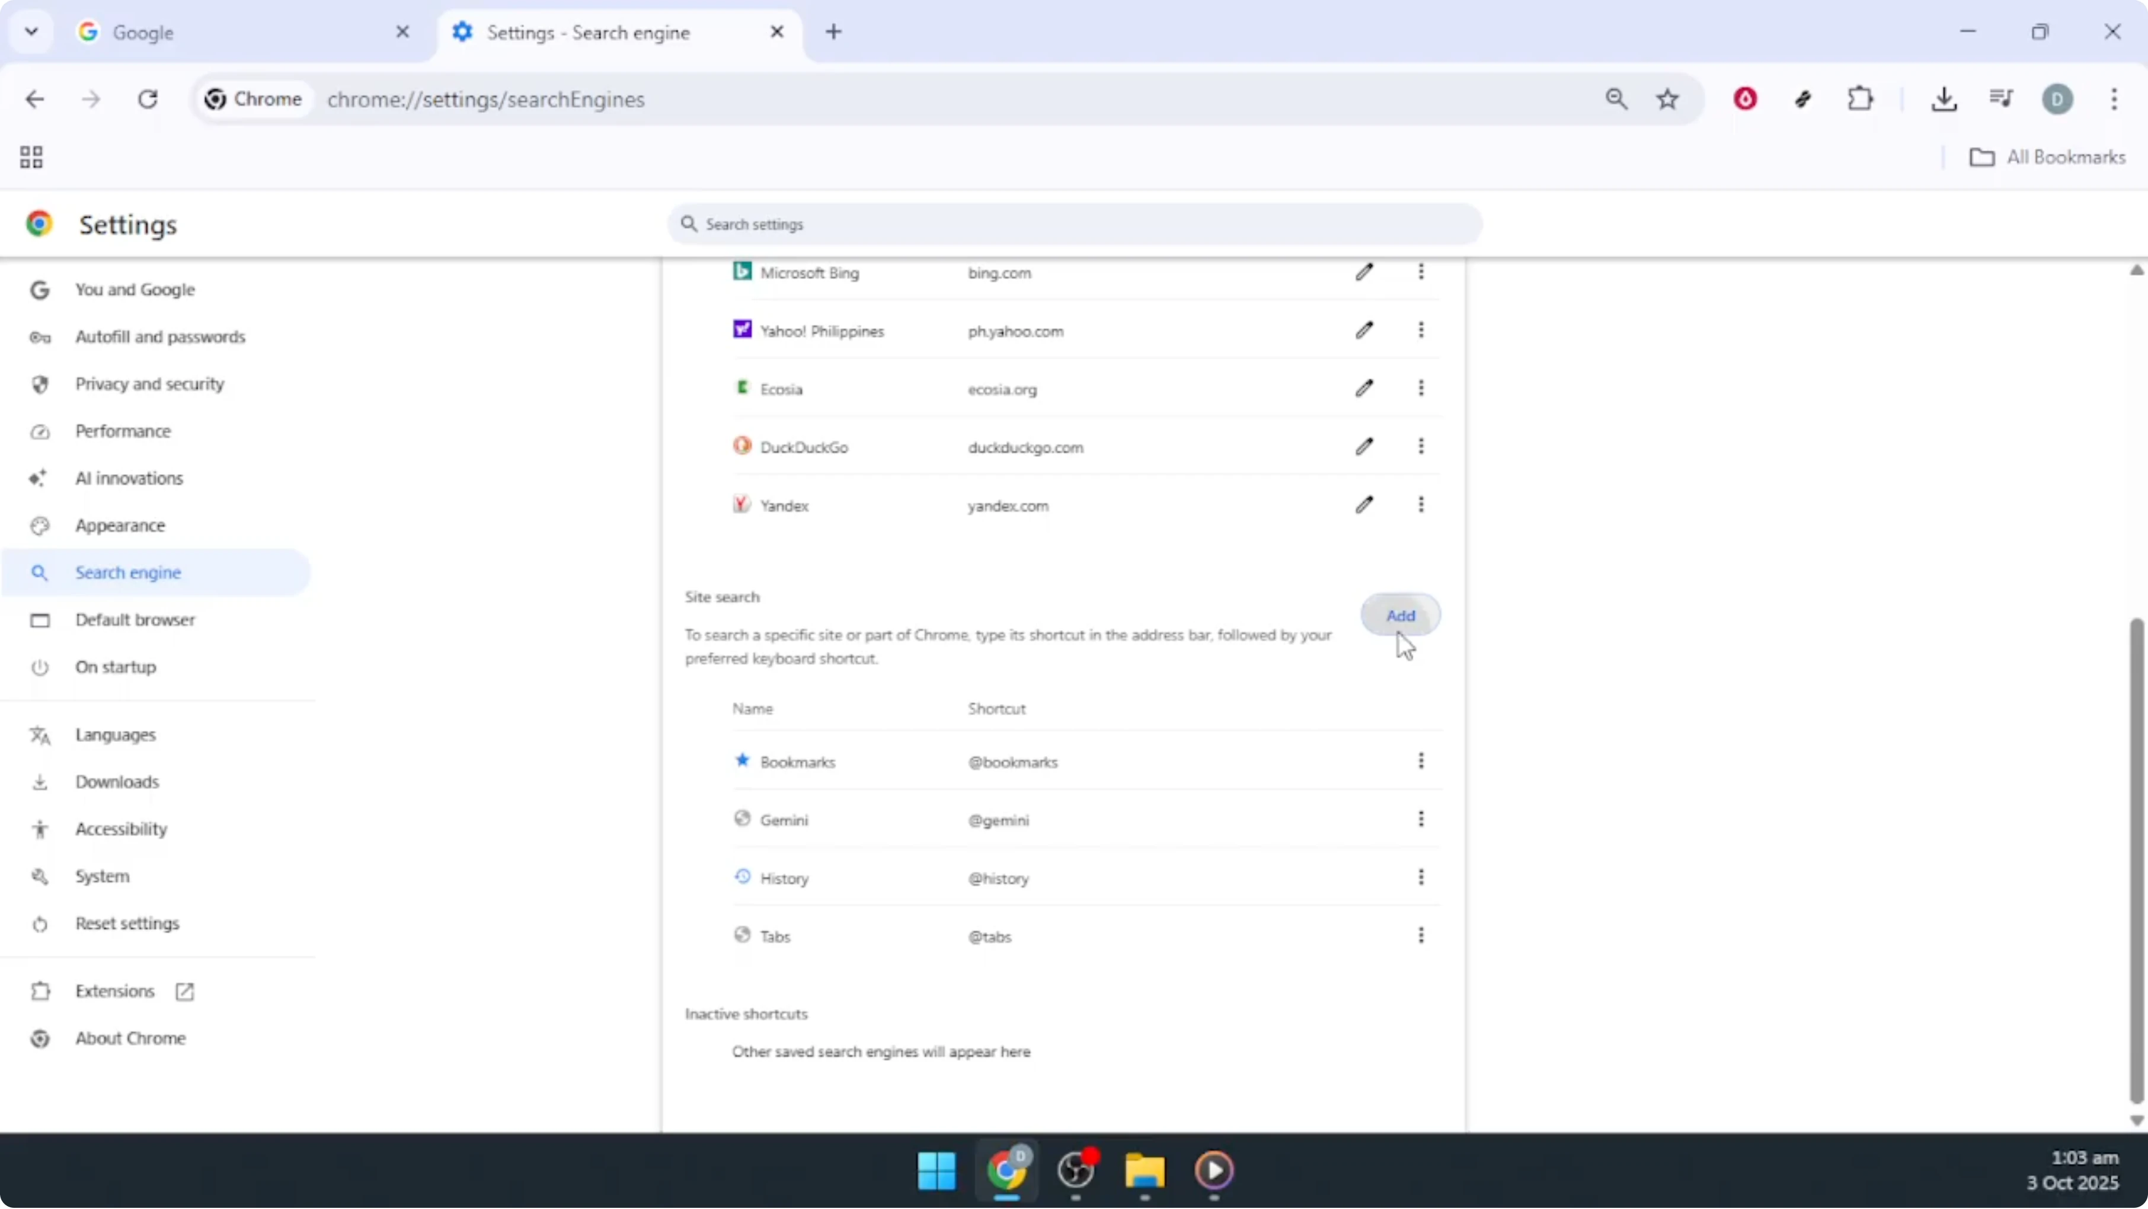Edit the Yandex search engine entry
Screen dimensions: 2148x1209
tap(1364, 506)
